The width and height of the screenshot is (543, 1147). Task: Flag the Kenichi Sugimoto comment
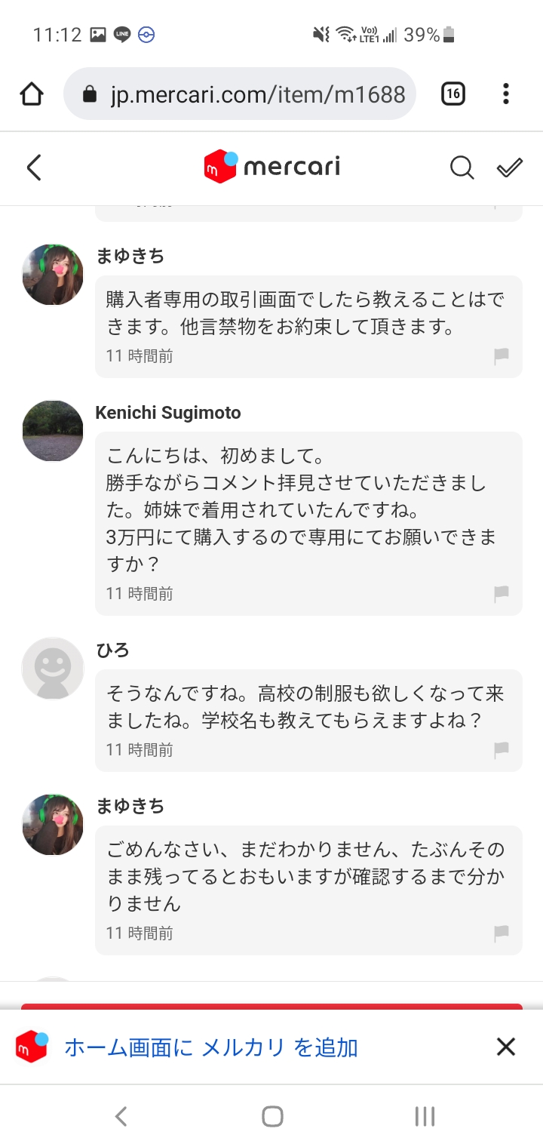click(502, 594)
